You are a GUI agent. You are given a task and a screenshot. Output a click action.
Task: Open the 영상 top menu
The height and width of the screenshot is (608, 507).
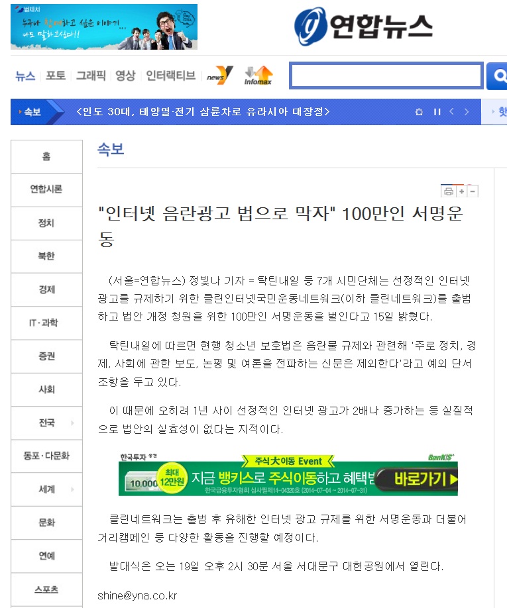pyautogui.click(x=125, y=76)
